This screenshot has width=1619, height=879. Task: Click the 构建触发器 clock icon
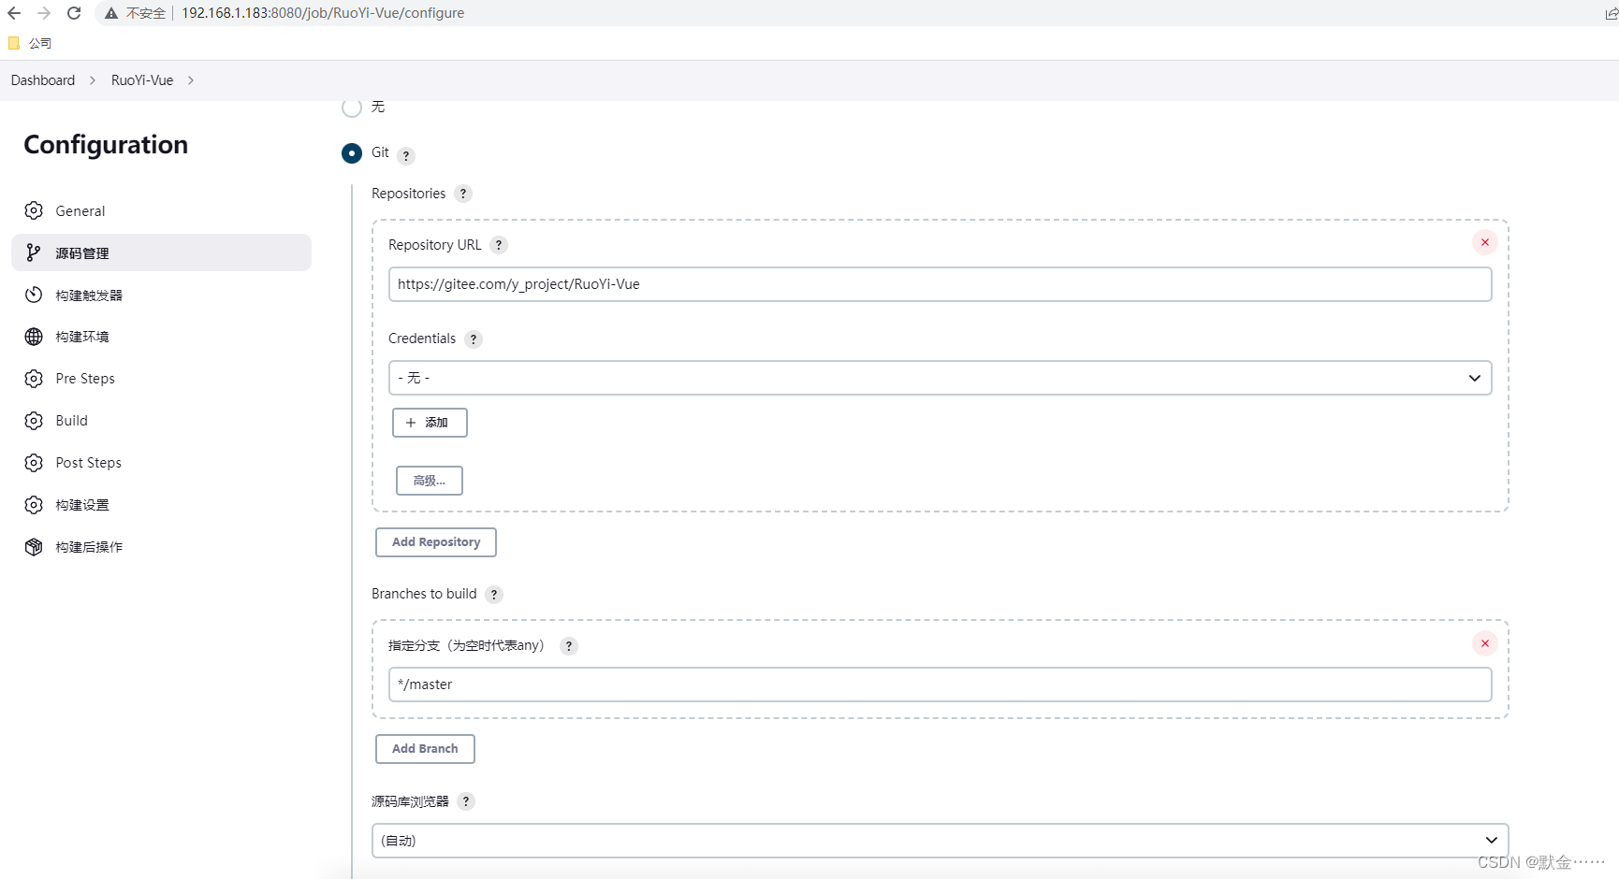point(34,295)
